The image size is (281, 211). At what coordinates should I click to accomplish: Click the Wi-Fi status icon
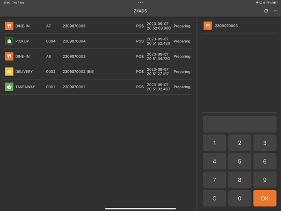click(x=257, y=3)
